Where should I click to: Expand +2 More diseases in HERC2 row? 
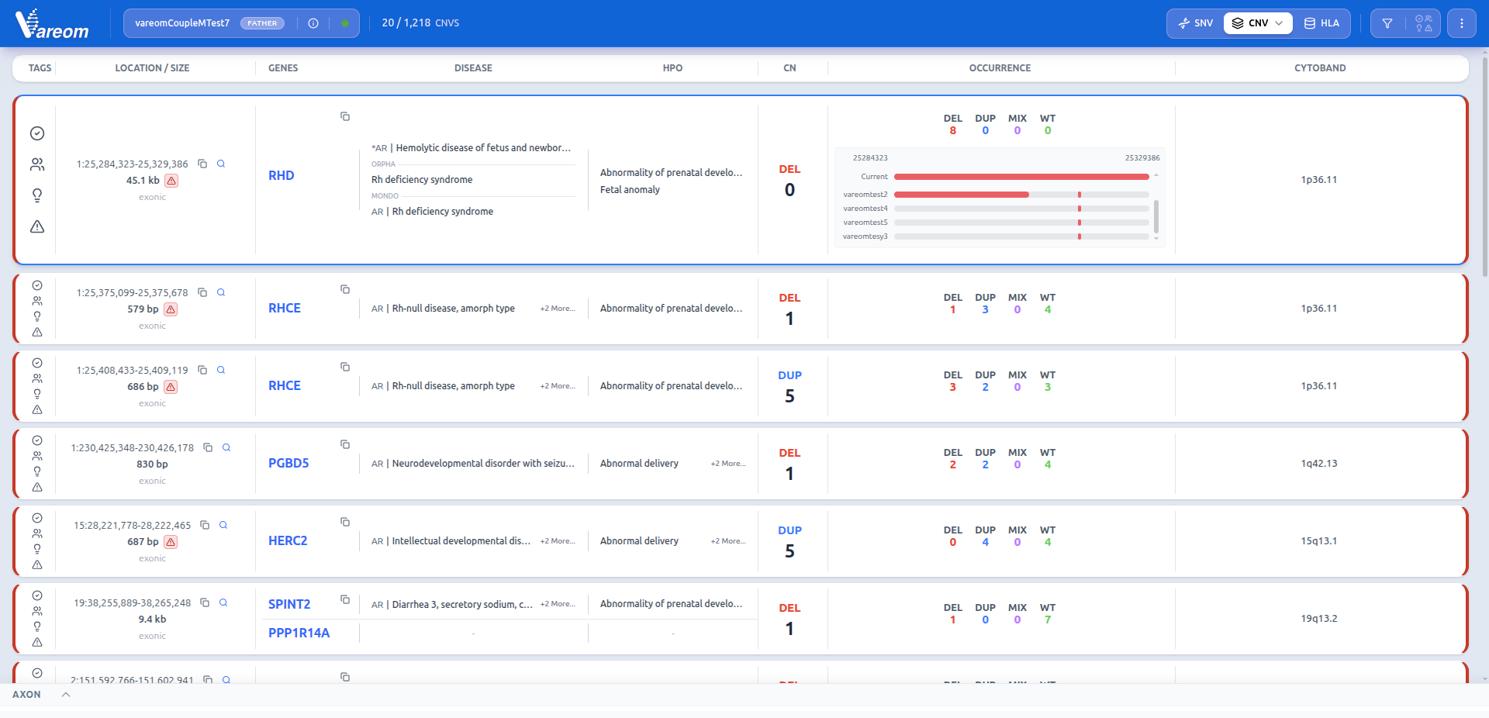click(558, 541)
